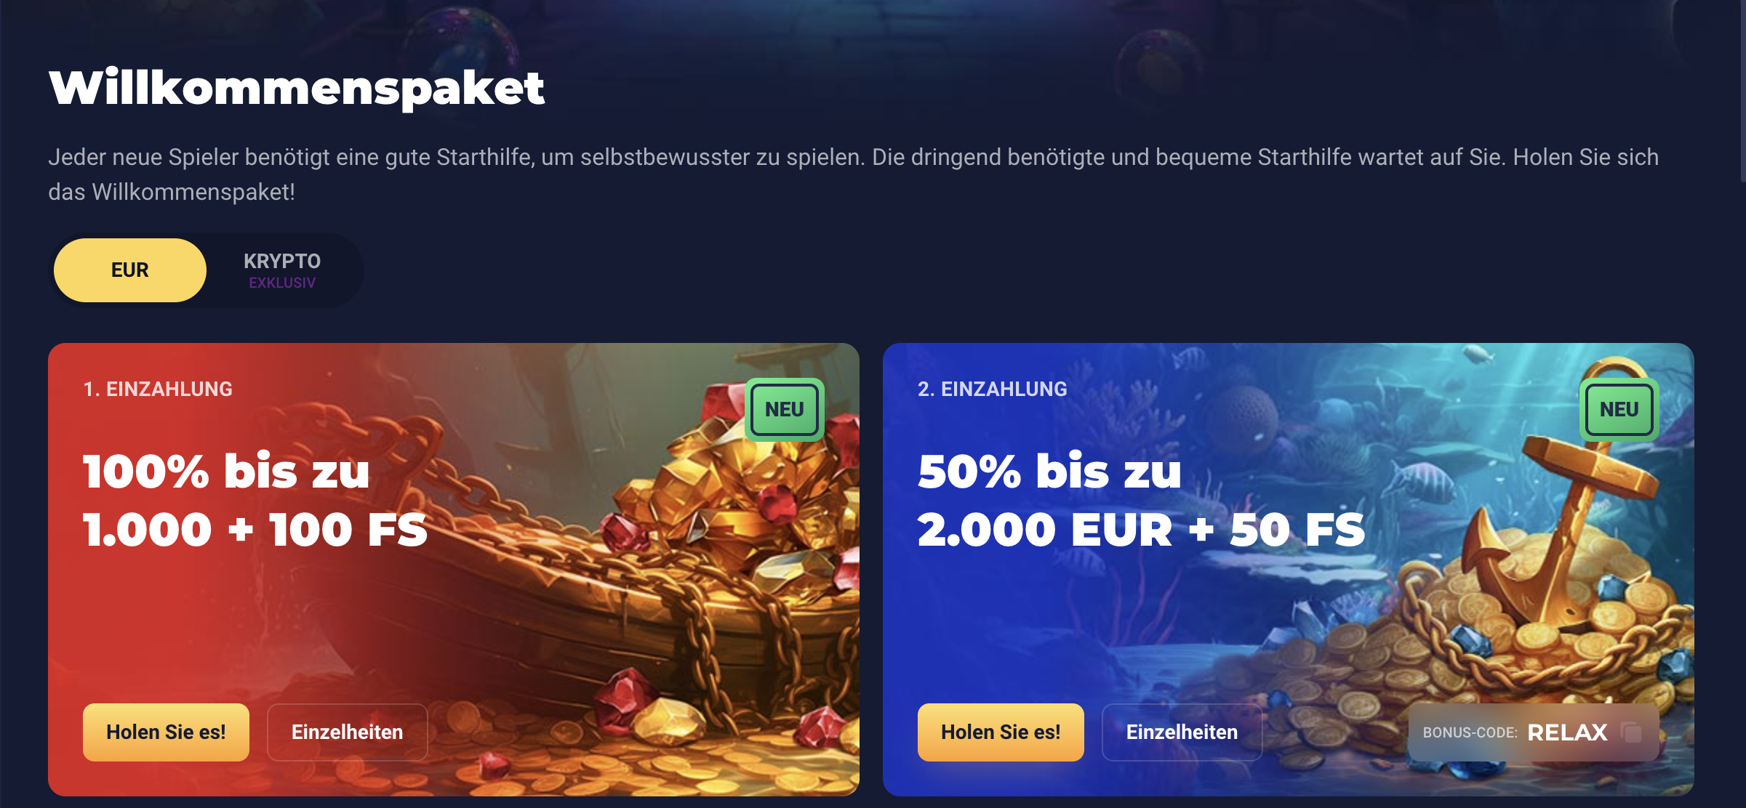The width and height of the screenshot is (1746, 808).
Task: Claim the 1. Einzahlung bonus via Holen Sie es!
Action: [x=166, y=732]
